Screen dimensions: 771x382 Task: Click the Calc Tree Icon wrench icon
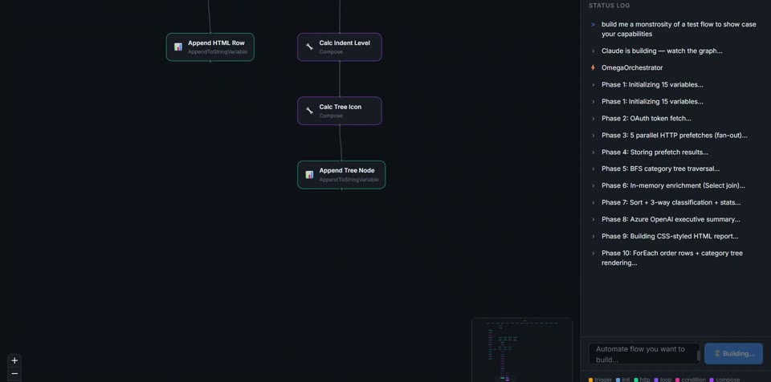pyautogui.click(x=309, y=111)
